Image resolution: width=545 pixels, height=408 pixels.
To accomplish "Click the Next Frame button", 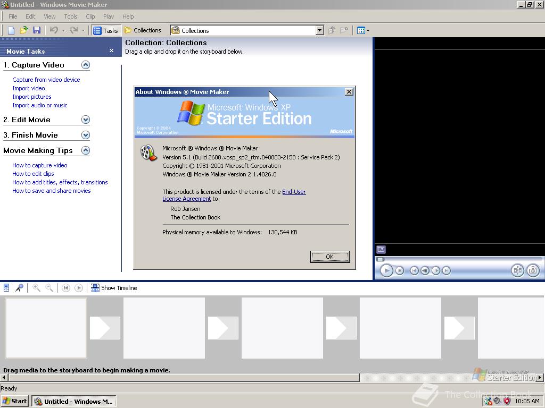I will click(435, 270).
